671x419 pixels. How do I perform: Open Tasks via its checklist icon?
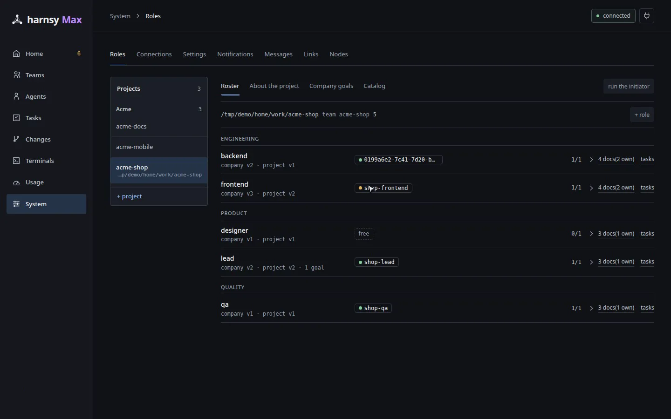tap(16, 118)
